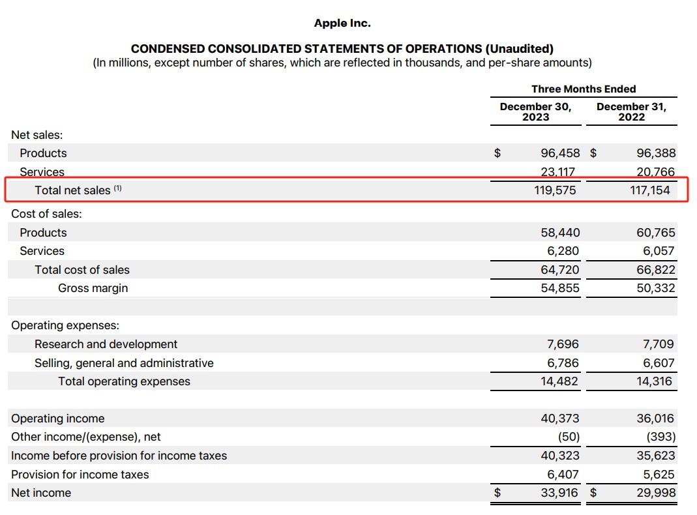Click the 'Total cost of sales' label

82,270
